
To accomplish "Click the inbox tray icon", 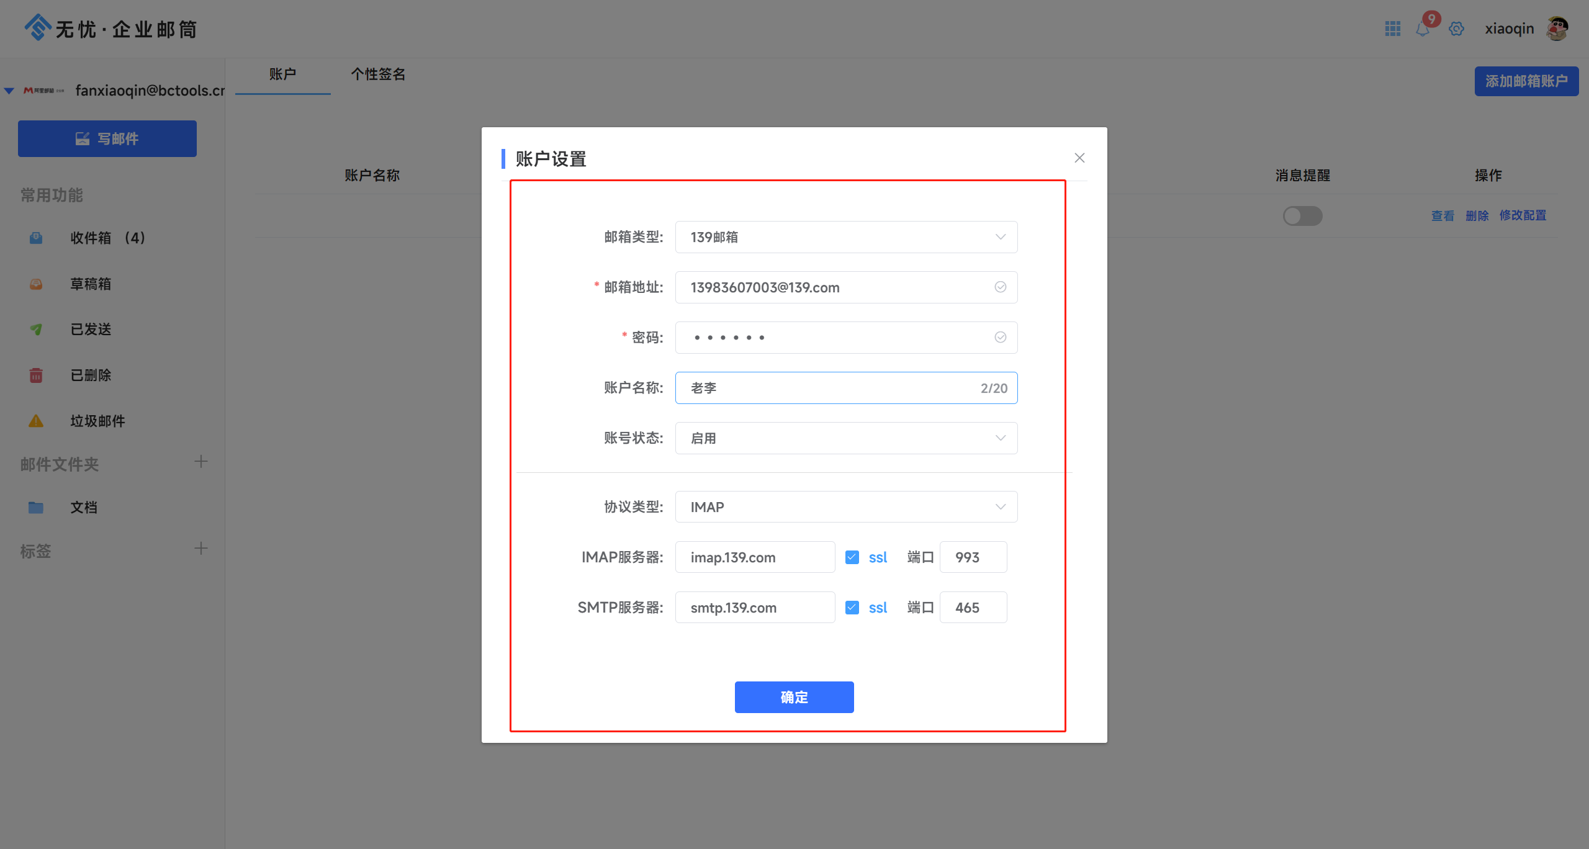I will coord(36,238).
